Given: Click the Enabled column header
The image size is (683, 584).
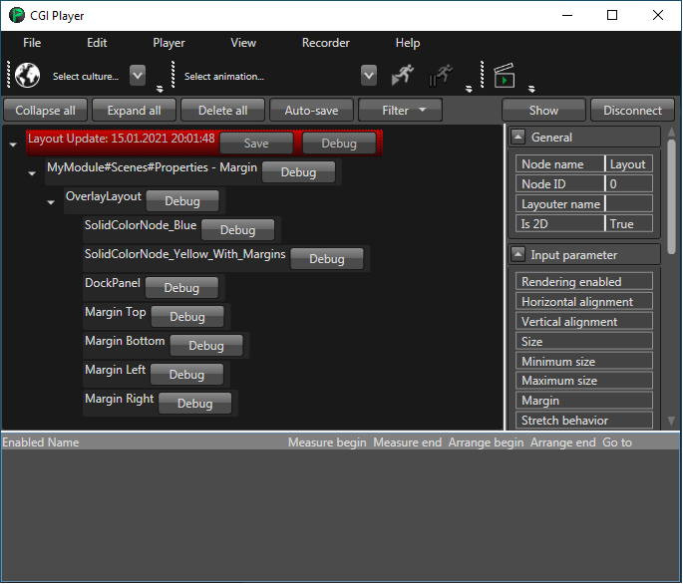Looking at the screenshot, I should pyautogui.click(x=22, y=442).
